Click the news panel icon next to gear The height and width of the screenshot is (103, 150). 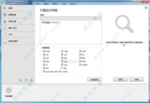[26, 80]
